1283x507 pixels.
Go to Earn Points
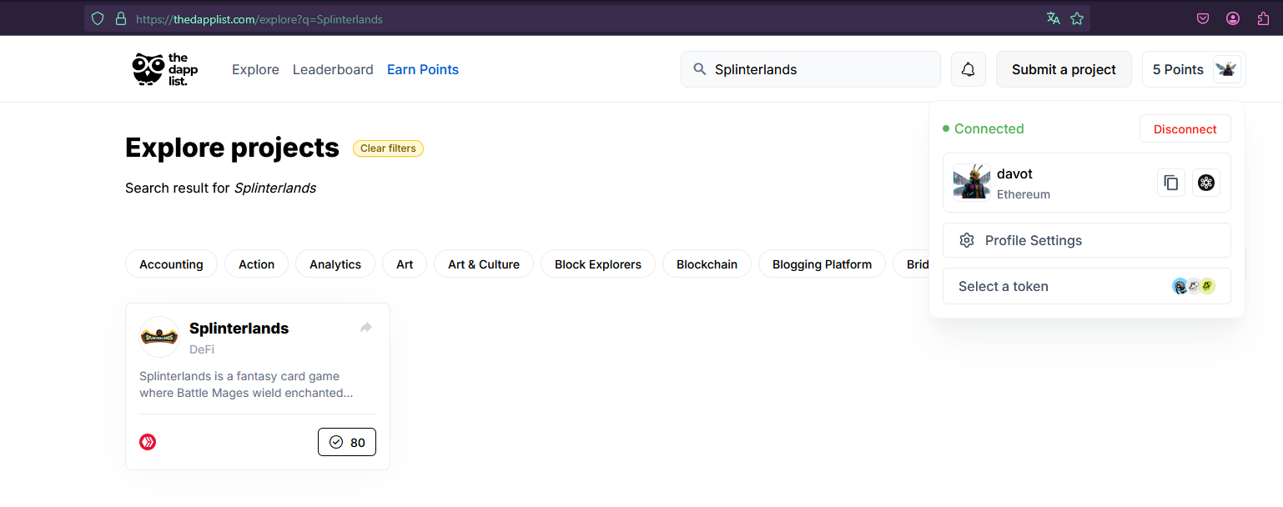(x=423, y=69)
